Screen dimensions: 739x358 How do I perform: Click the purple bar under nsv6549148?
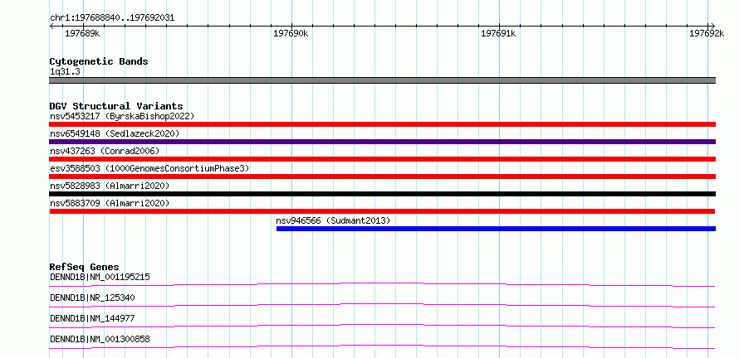click(x=382, y=142)
